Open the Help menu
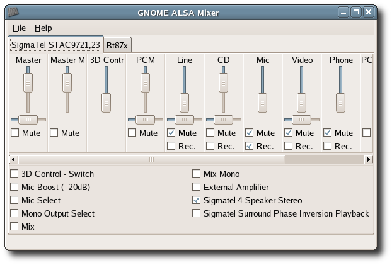Screen dimensions: 392x265 click(x=43, y=28)
